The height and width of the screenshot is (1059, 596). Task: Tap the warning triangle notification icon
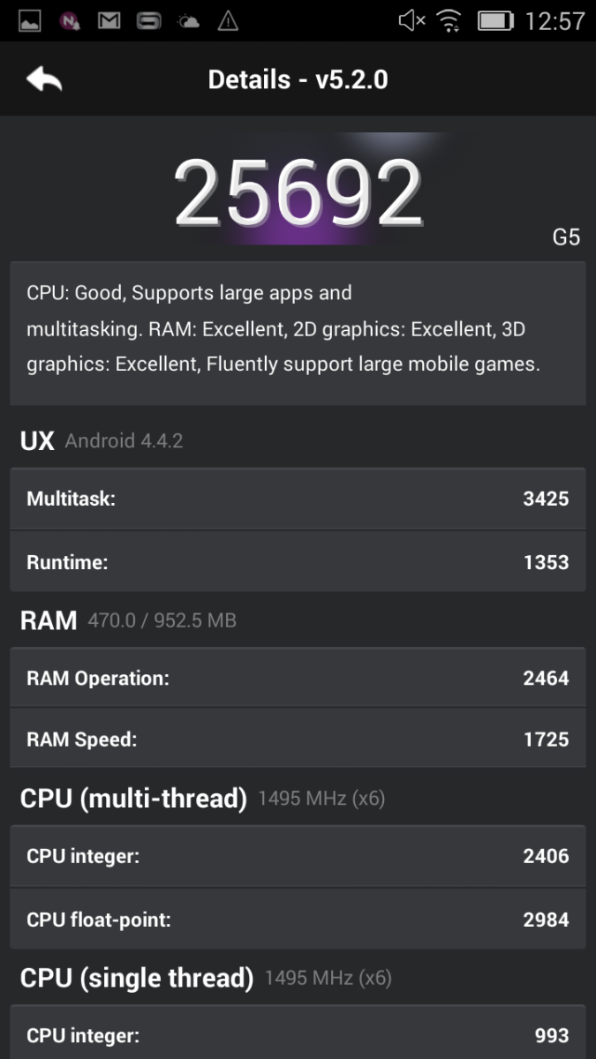[x=228, y=20]
